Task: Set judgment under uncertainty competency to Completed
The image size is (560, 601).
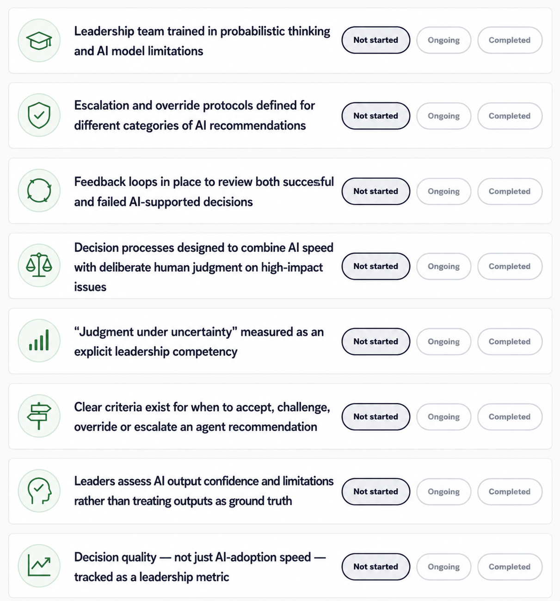Action: (510, 341)
